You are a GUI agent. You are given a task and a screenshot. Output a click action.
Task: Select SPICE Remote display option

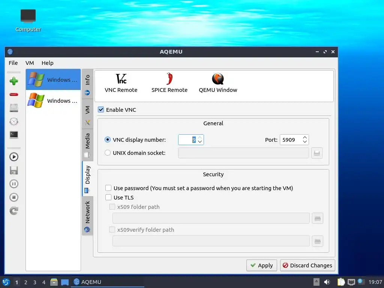click(169, 83)
